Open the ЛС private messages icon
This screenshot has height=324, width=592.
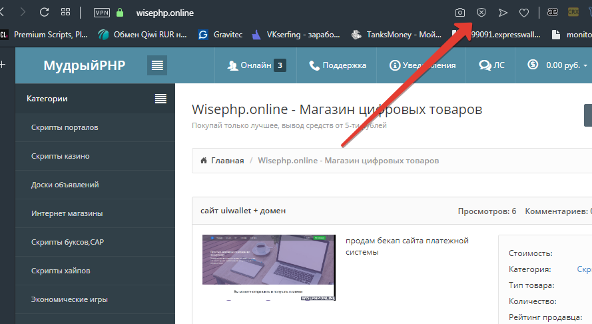491,65
